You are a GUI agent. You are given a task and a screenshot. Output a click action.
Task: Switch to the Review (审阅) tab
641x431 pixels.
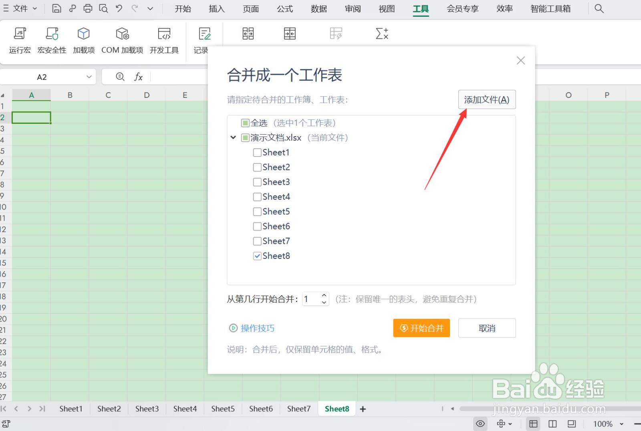coord(353,8)
